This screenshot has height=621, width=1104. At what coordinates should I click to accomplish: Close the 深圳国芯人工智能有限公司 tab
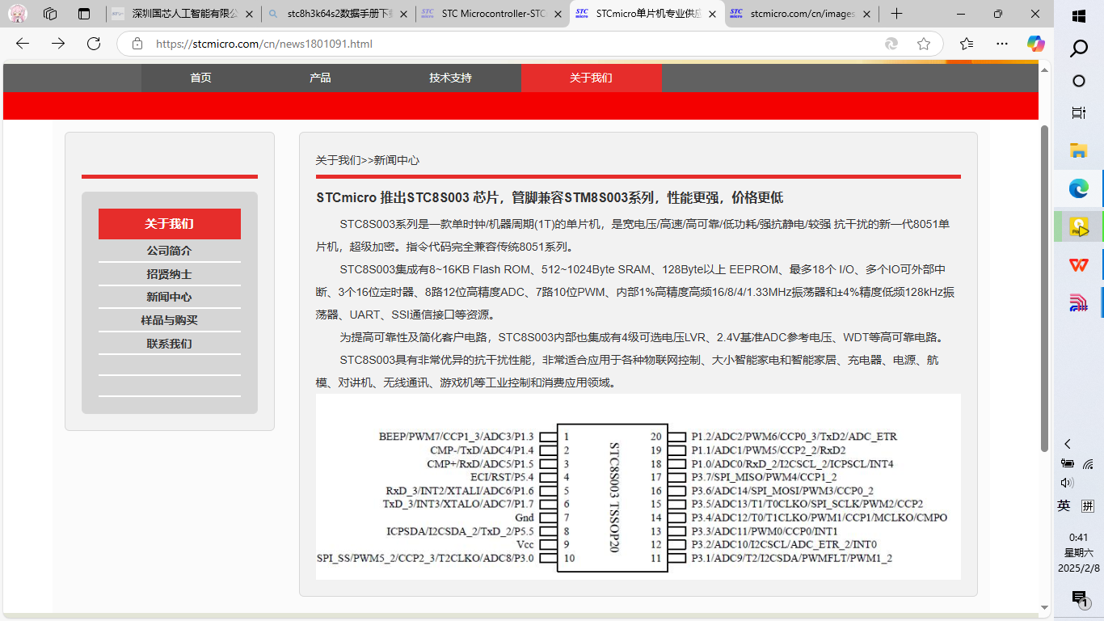[248, 14]
